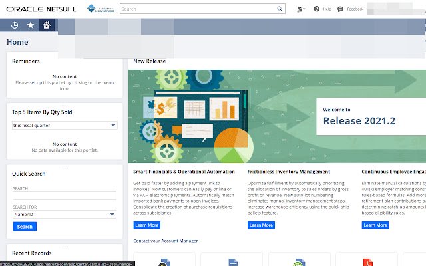The image size is (426, 266).
Task: Click the Quick Search portlet title
Action: point(29,174)
